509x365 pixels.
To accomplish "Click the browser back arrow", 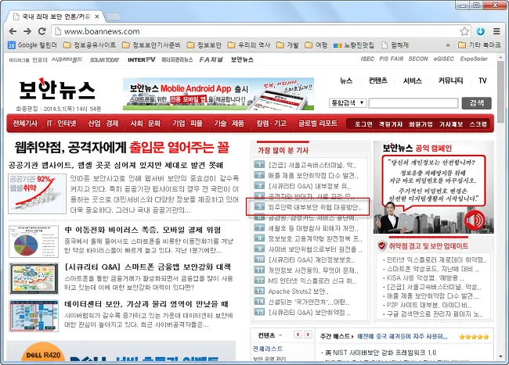I will [x=13, y=31].
